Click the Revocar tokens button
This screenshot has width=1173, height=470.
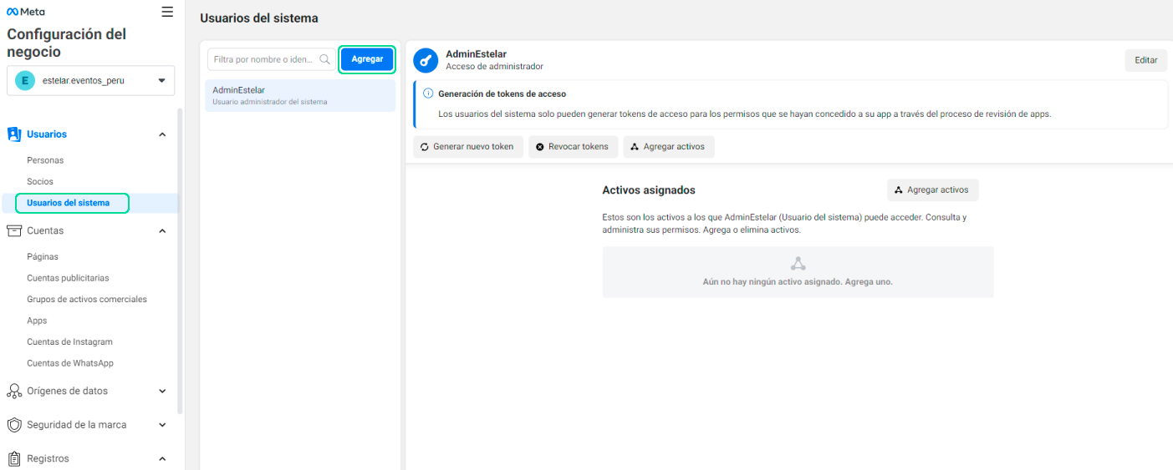coord(573,147)
